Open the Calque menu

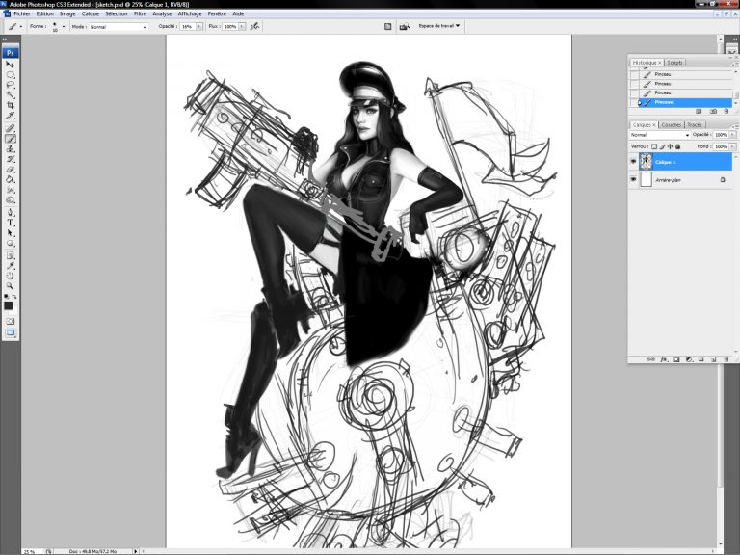[91, 14]
